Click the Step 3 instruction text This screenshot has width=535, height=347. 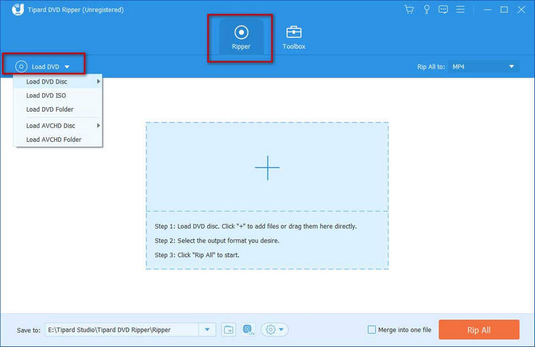click(197, 255)
